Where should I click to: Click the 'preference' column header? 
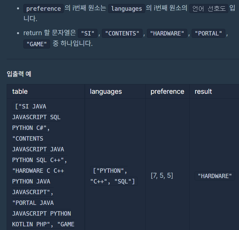(167, 92)
